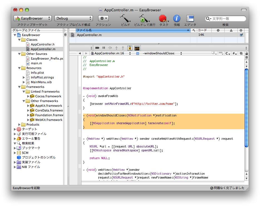Click the toolbar hide pill button
260x206 pixels.
[x=244, y=10]
